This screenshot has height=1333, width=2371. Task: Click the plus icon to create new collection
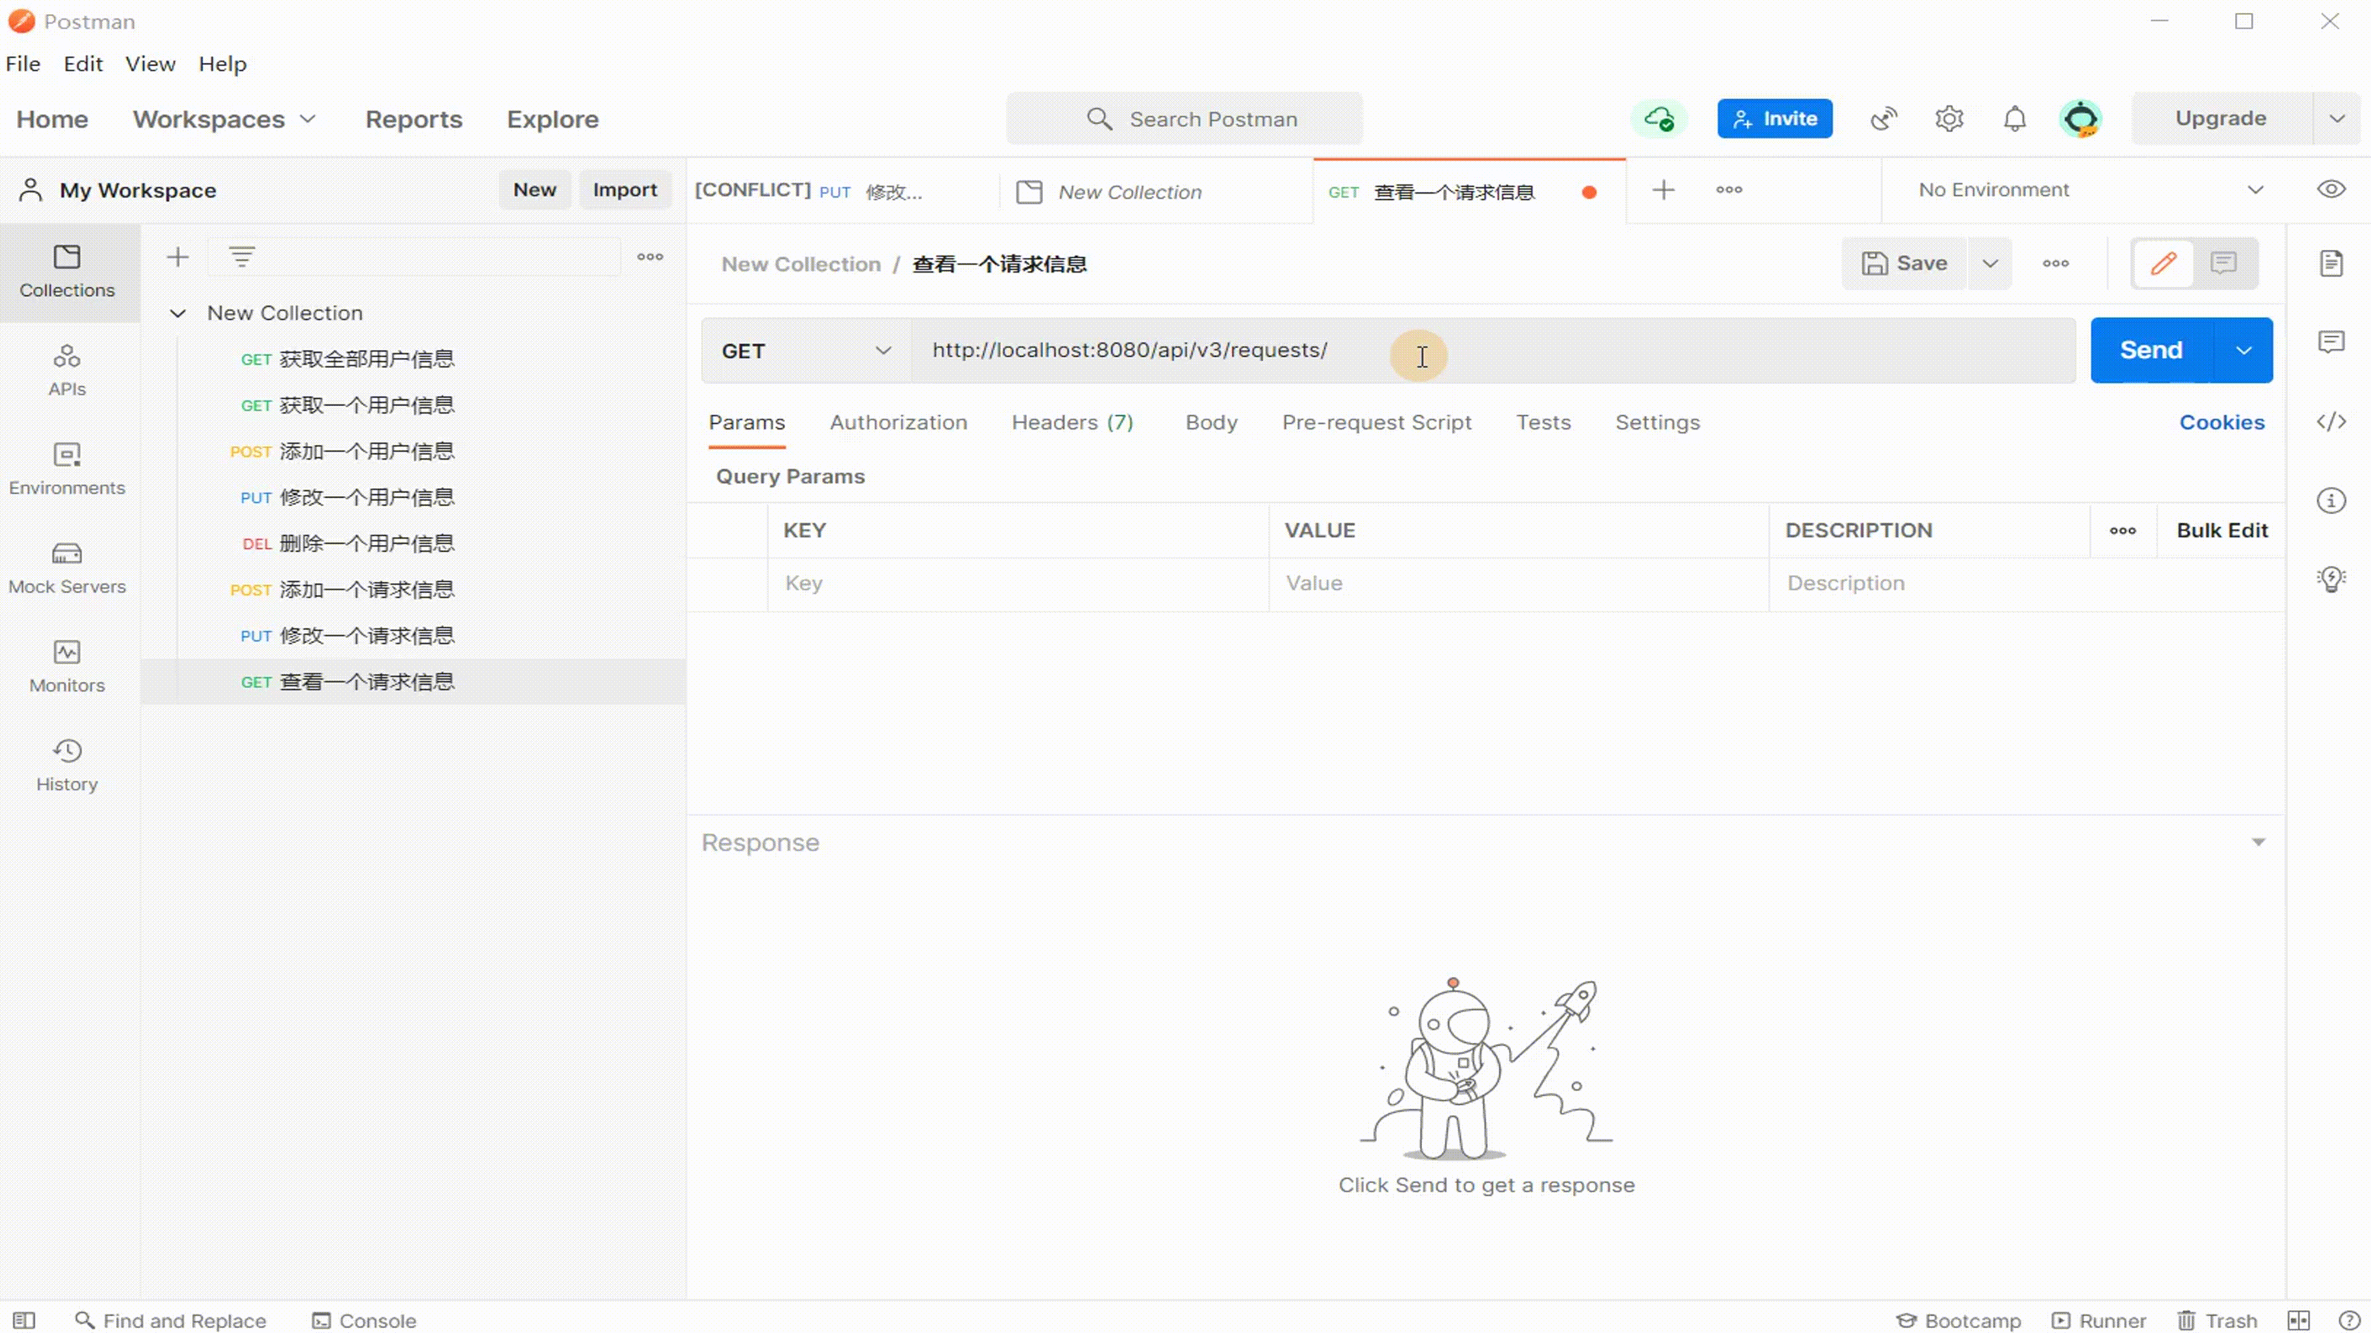click(x=178, y=257)
